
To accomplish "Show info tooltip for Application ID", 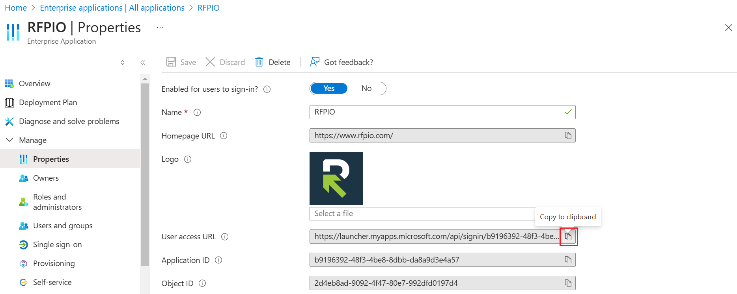I will click(218, 260).
